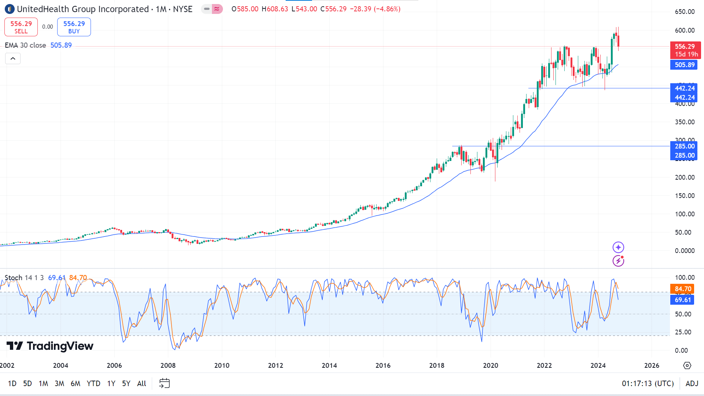Select the 1Y time range
This screenshot has height=396, width=704.
[x=111, y=384]
